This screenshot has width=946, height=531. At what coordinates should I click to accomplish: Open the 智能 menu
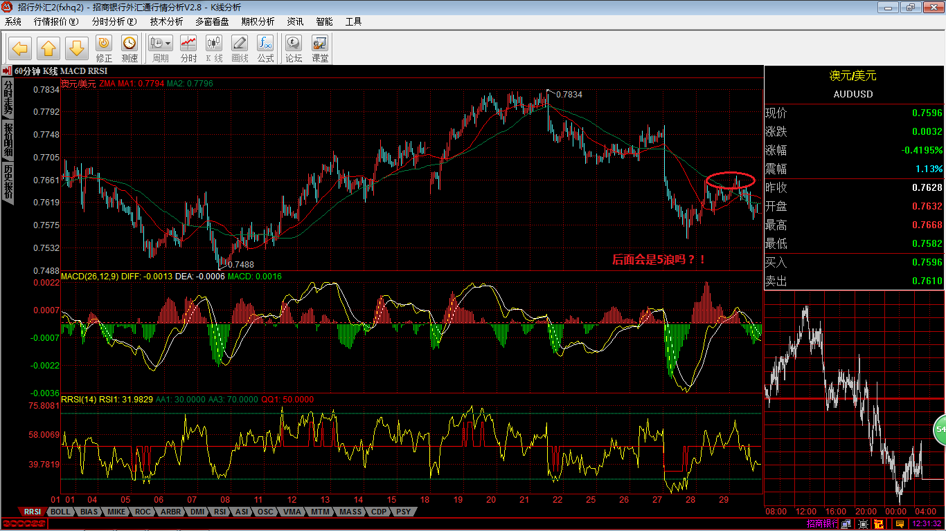tap(324, 21)
